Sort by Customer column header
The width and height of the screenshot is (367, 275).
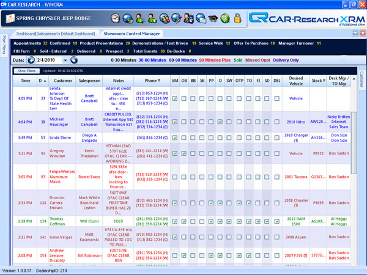(62, 81)
